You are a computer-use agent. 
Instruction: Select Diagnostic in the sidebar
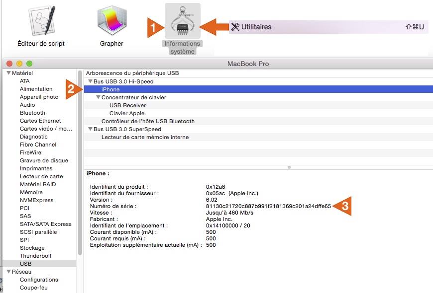[34, 137]
